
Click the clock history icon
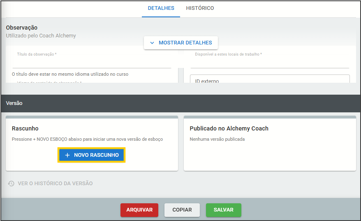coord(11,184)
